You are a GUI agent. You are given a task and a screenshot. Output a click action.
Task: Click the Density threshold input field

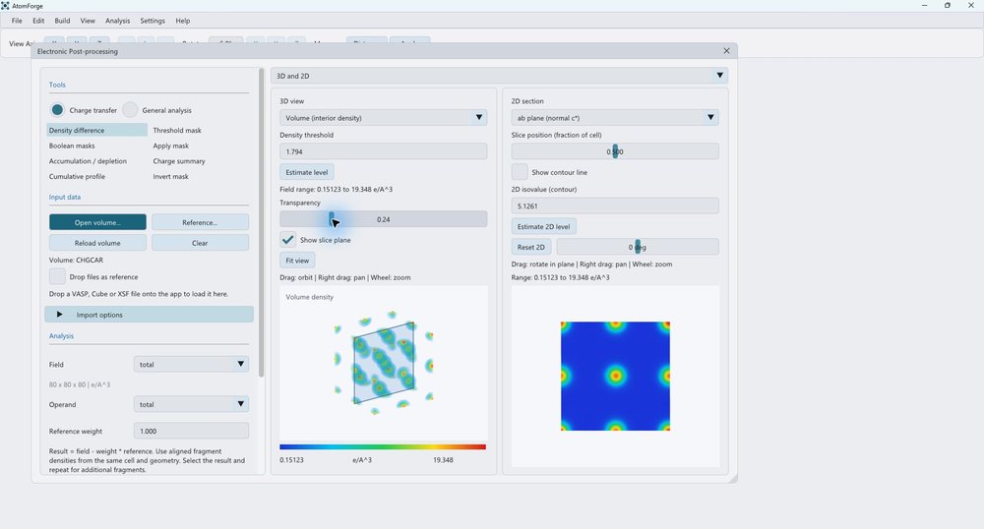(x=383, y=151)
